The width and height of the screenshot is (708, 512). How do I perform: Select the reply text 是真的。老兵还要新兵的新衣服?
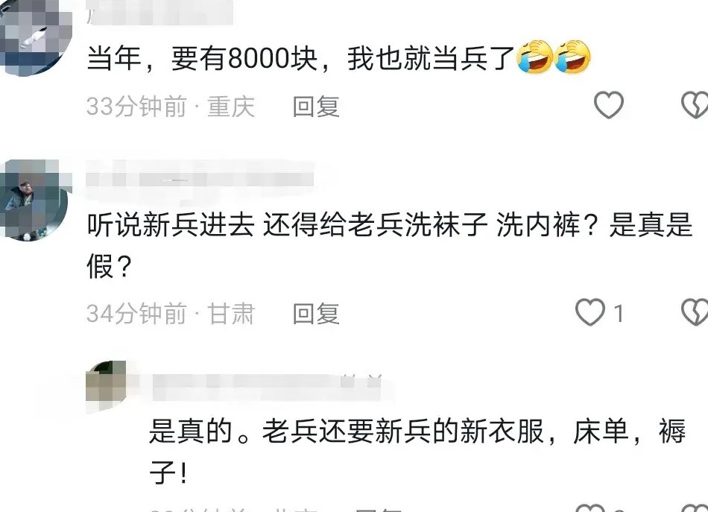347,432
